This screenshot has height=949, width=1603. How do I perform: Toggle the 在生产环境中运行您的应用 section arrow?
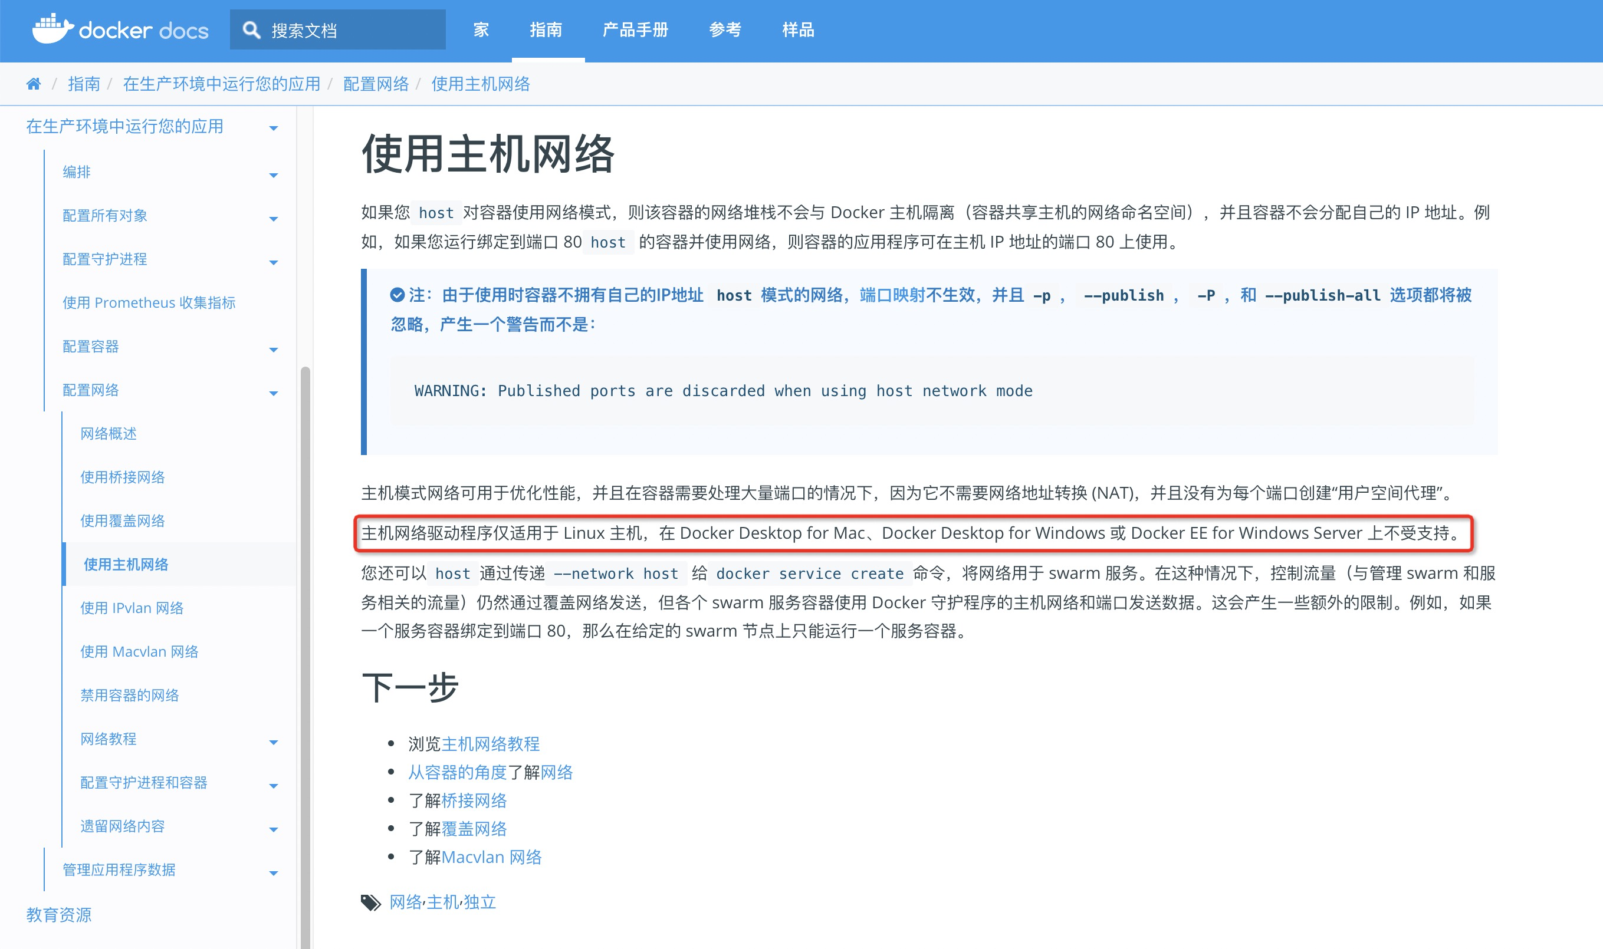tap(274, 128)
